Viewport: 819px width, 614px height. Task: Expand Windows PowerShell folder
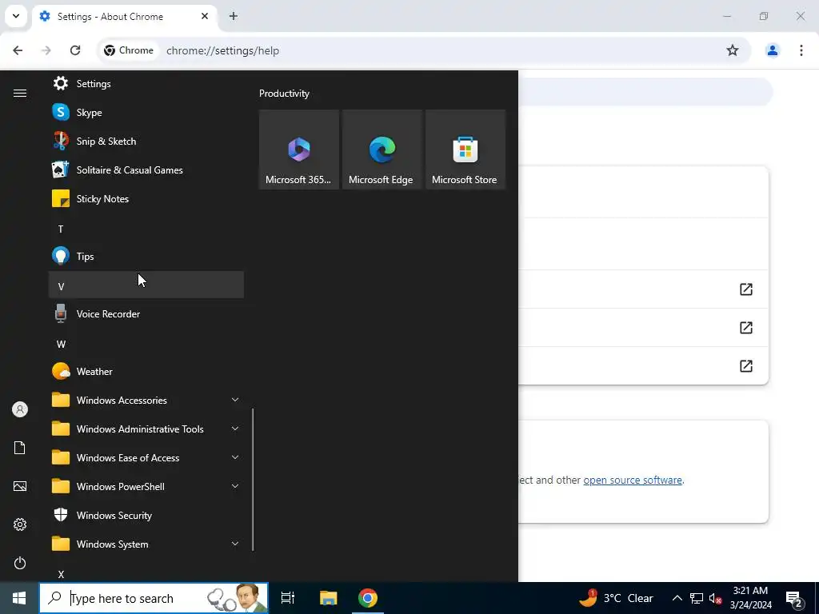point(146,486)
